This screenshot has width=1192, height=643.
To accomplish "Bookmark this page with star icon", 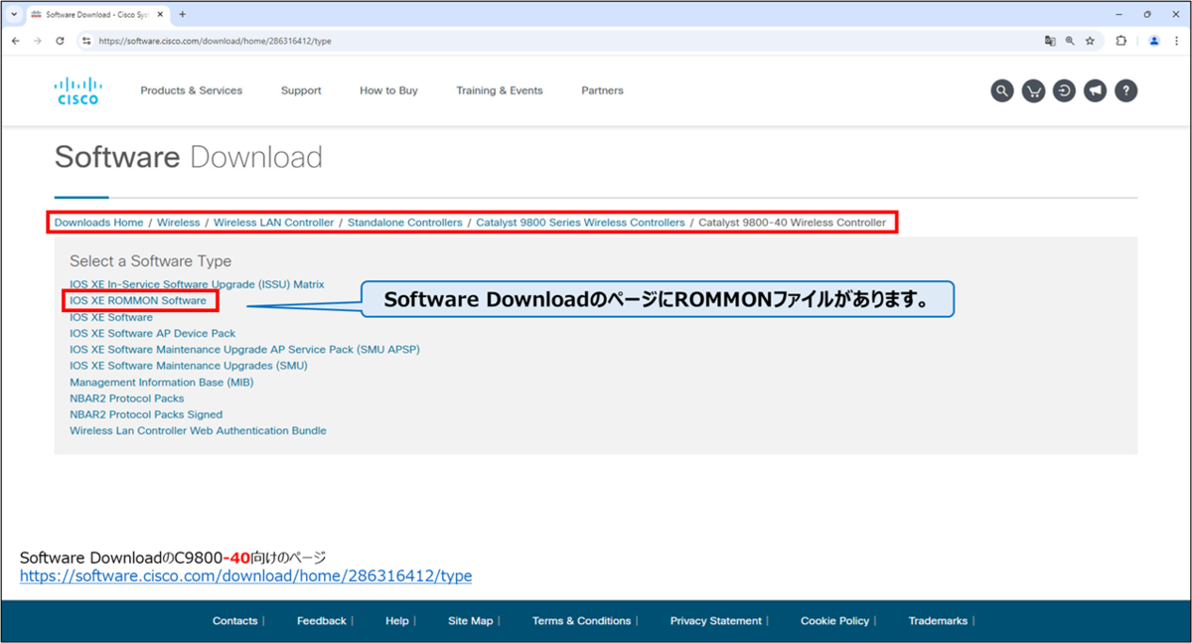I will click(x=1090, y=41).
